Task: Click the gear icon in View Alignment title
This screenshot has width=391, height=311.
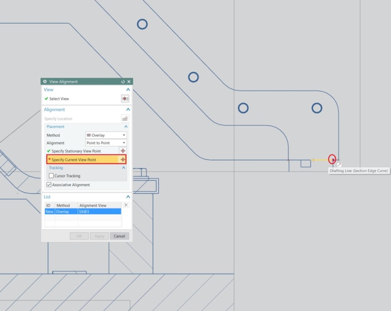Action: 45,82
